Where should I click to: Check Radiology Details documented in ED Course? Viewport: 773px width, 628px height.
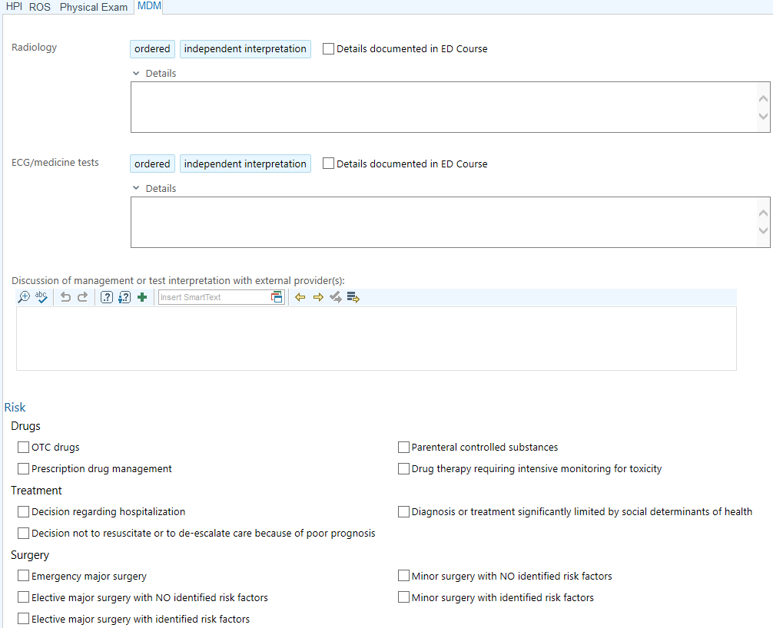coord(328,49)
